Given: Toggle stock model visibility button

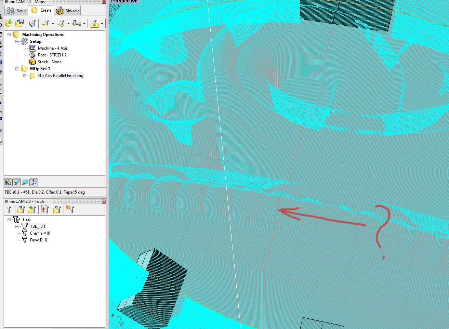Looking at the screenshot, I should [x=8, y=183].
